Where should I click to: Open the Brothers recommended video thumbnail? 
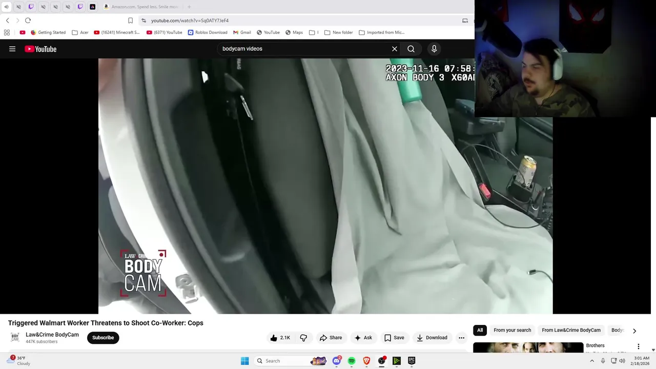528,347
